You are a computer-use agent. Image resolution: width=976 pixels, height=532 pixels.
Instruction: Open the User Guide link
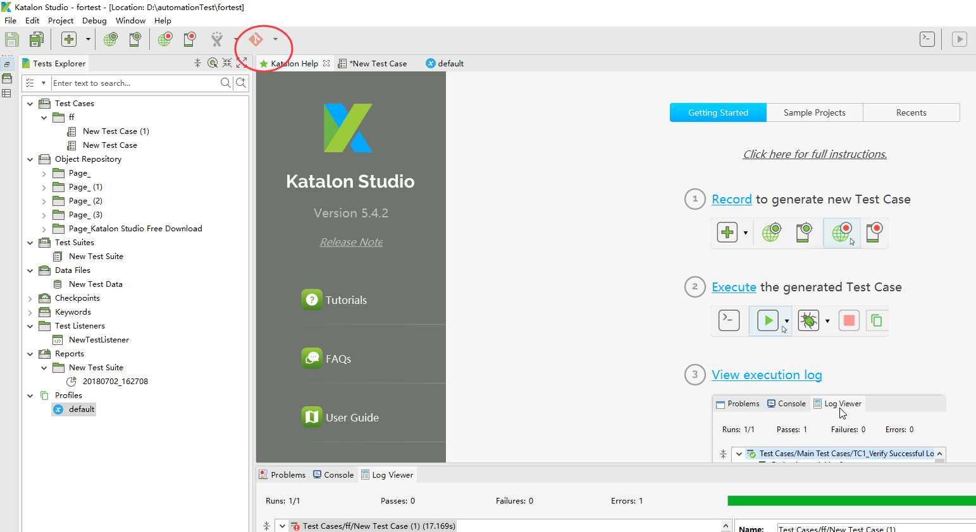pyautogui.click(x=340, y=417)
